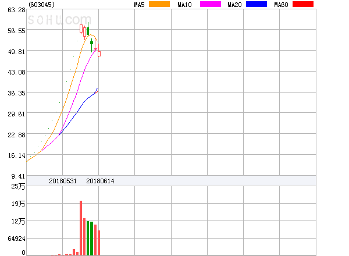This screenshot has width=349, height=256.
Task: Click the blue MA20 legend swatch
Action: coord(257,4)
